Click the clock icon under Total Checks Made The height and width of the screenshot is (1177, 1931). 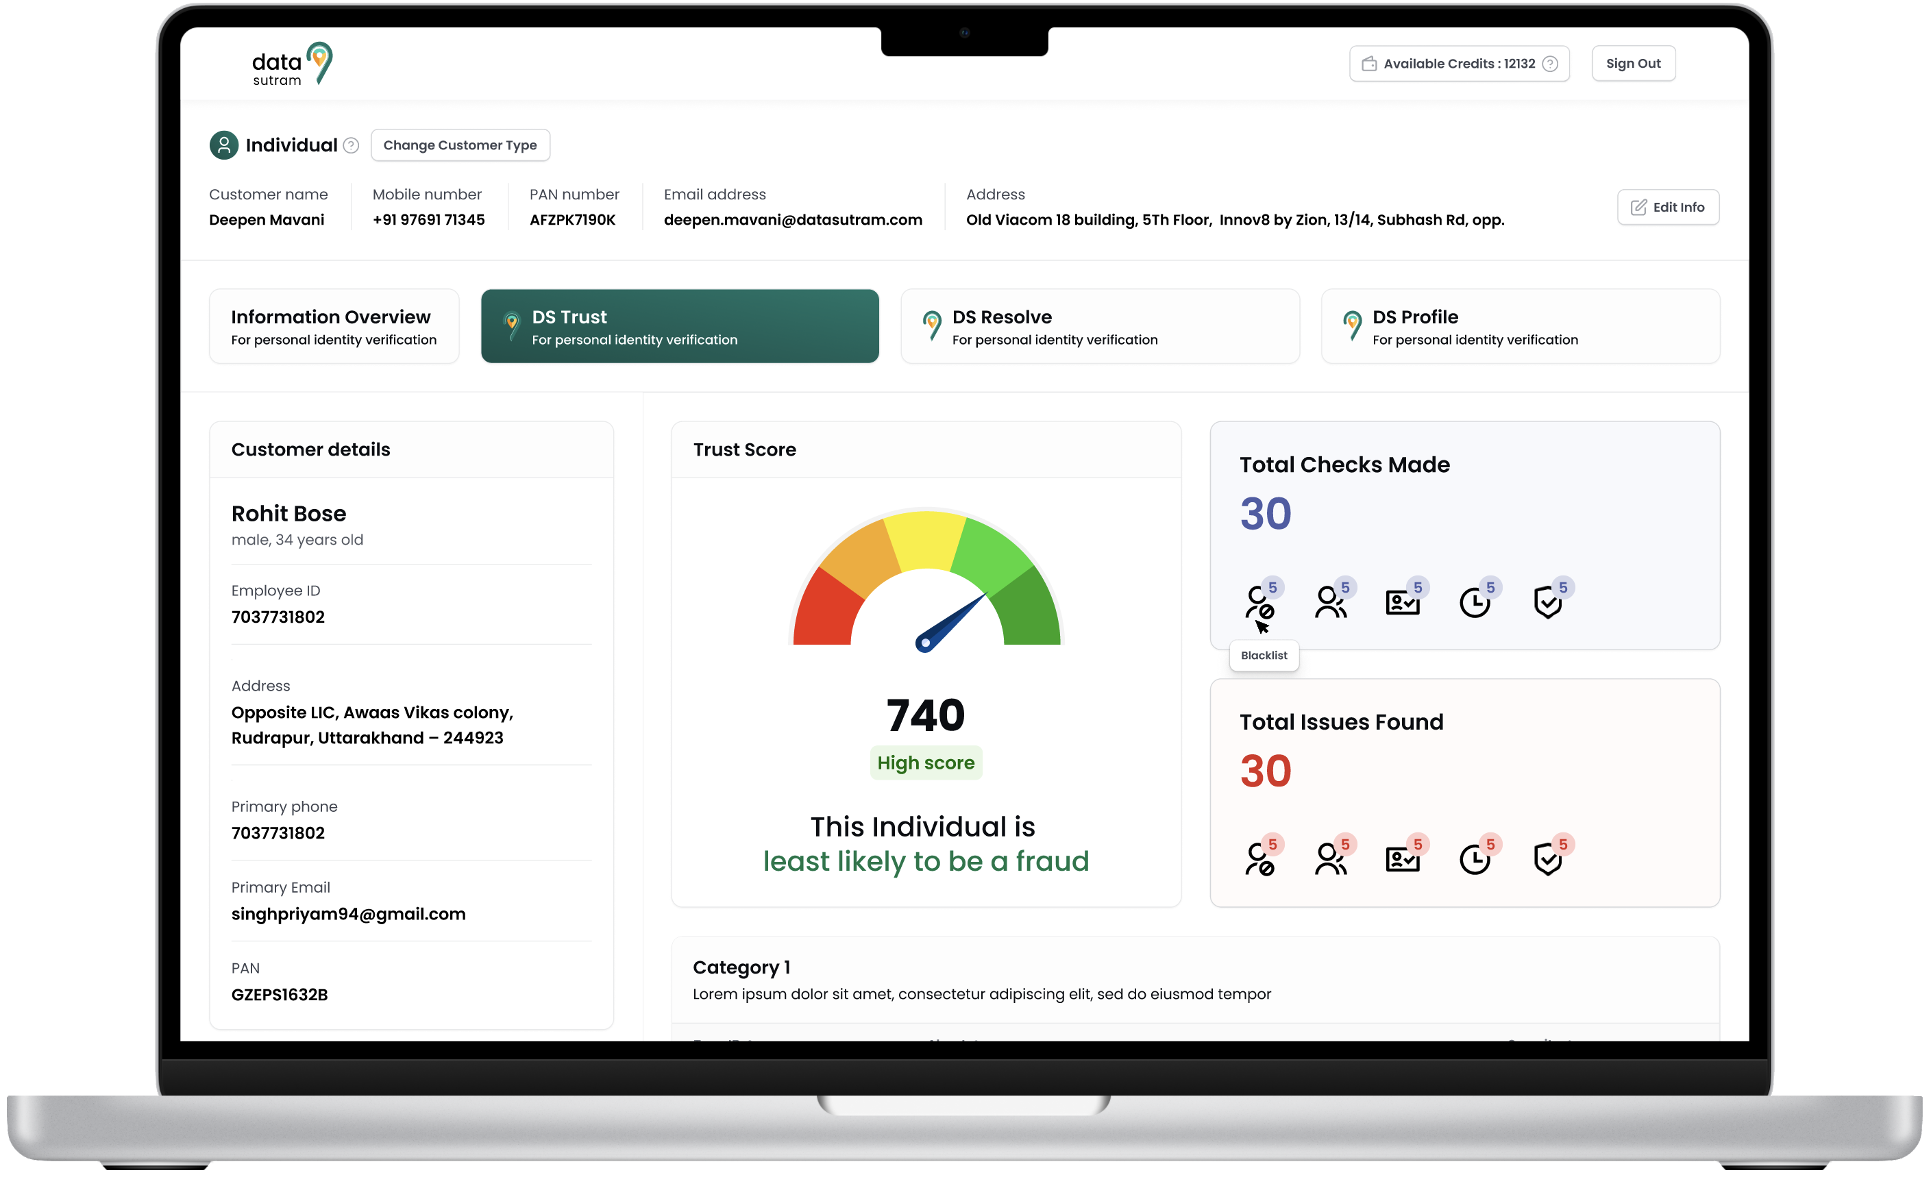tap(1474, 604)
